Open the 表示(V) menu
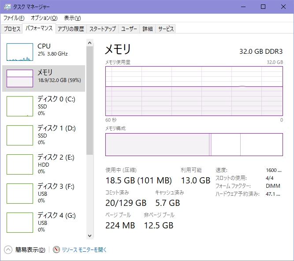The image size is (294, 261). (x=72, y=18)
